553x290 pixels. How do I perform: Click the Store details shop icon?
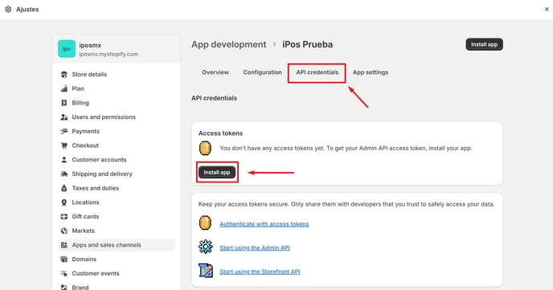click(x=63, y=75)
